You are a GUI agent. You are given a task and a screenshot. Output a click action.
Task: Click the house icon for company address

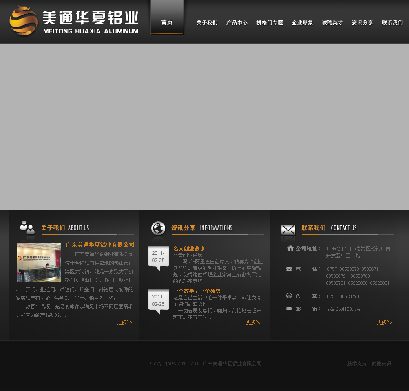(x=290, y=248)
